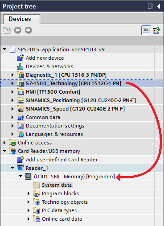Expand the Common data folder

click(12, 117)
